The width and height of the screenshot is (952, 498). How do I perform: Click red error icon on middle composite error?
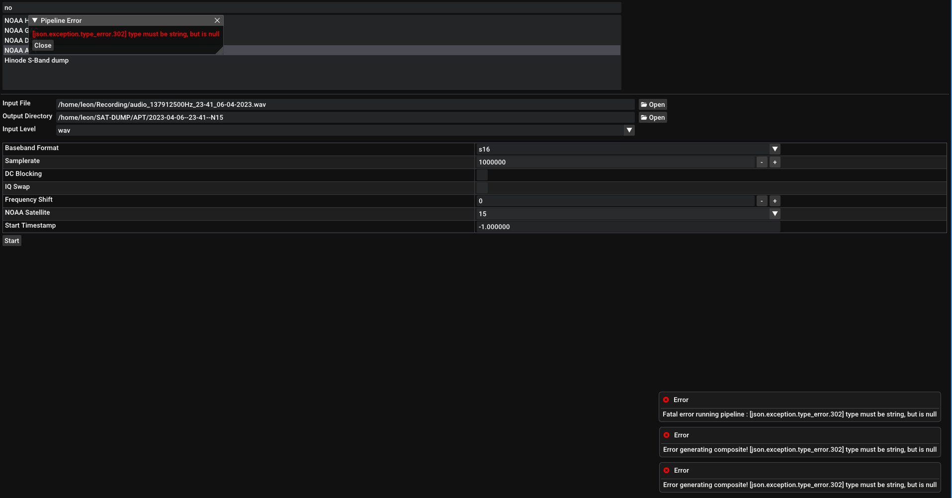tap(667, 435)
